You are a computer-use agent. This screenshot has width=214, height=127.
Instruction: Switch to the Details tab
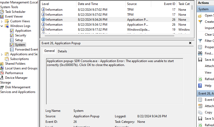click(62, 51)
